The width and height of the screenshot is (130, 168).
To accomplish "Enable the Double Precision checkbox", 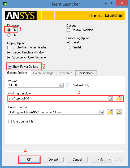I will coord(68,30).
